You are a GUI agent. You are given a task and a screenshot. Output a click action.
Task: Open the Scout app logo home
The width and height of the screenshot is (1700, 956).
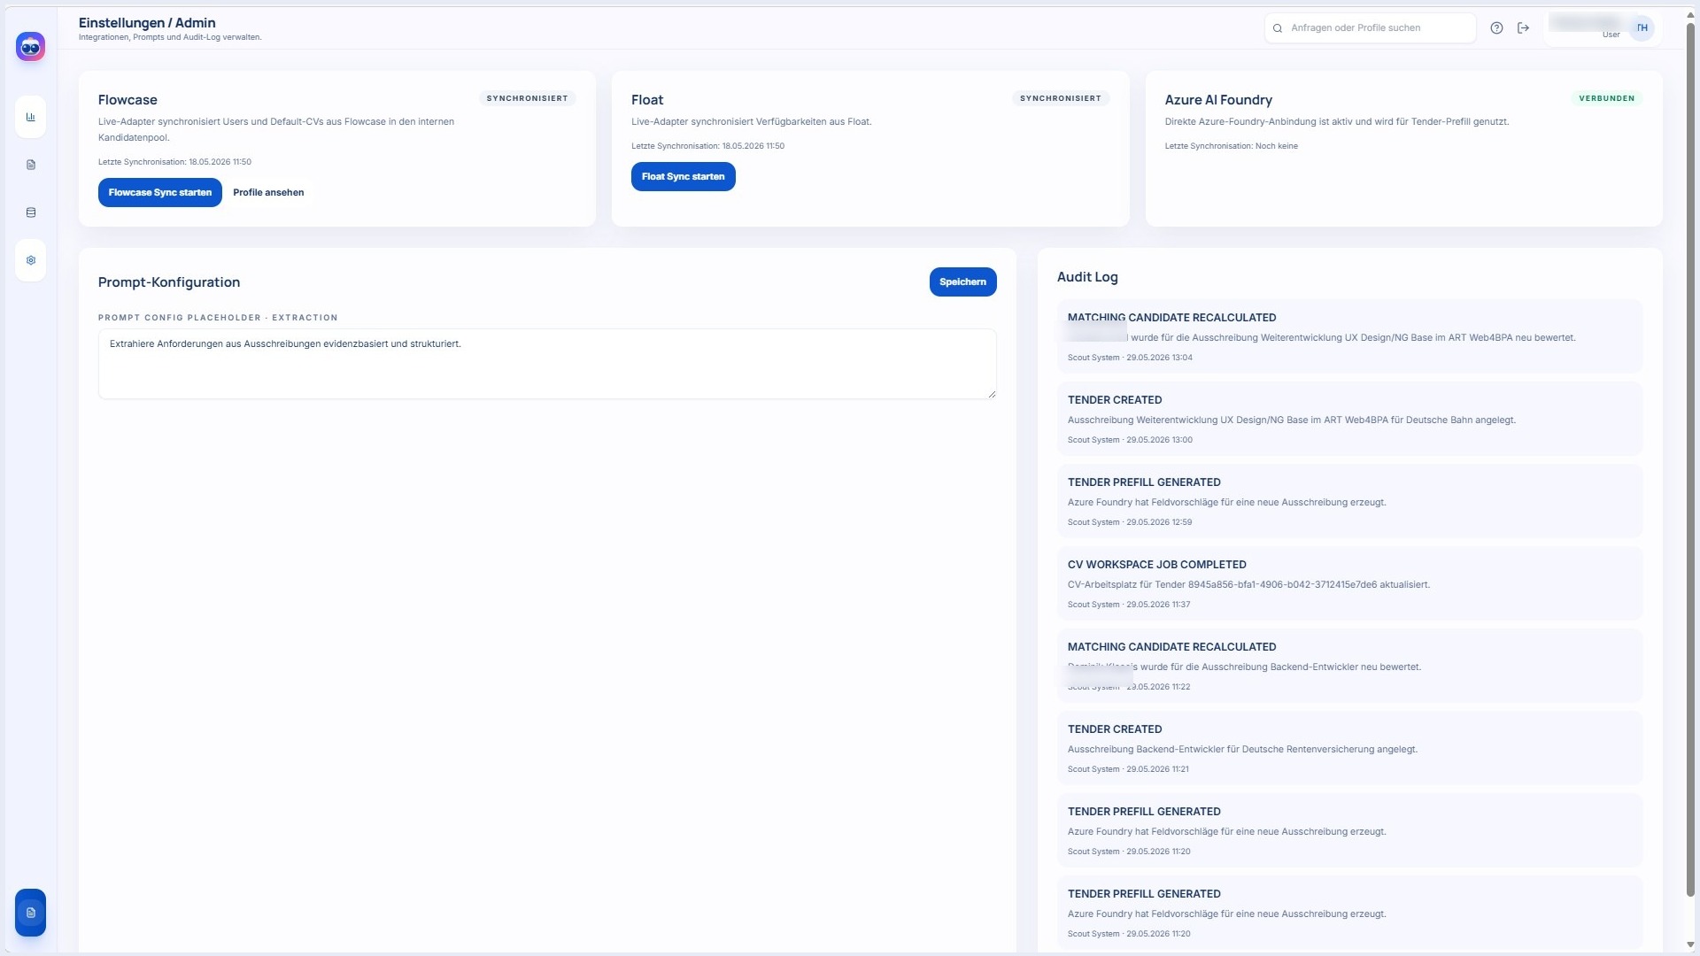tap(30, 47)
